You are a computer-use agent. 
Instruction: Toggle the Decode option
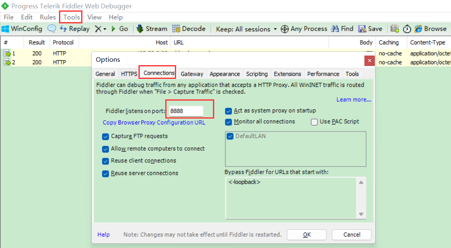point(189,29)
